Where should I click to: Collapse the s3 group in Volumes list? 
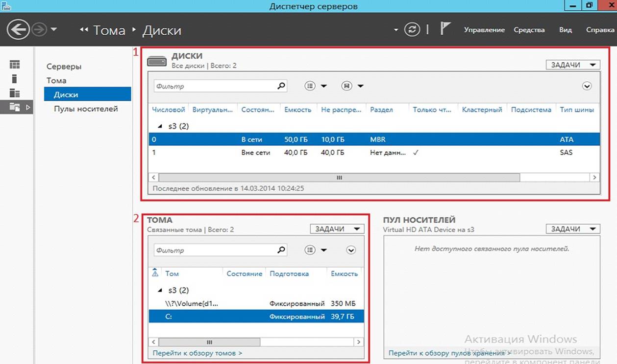160,290
